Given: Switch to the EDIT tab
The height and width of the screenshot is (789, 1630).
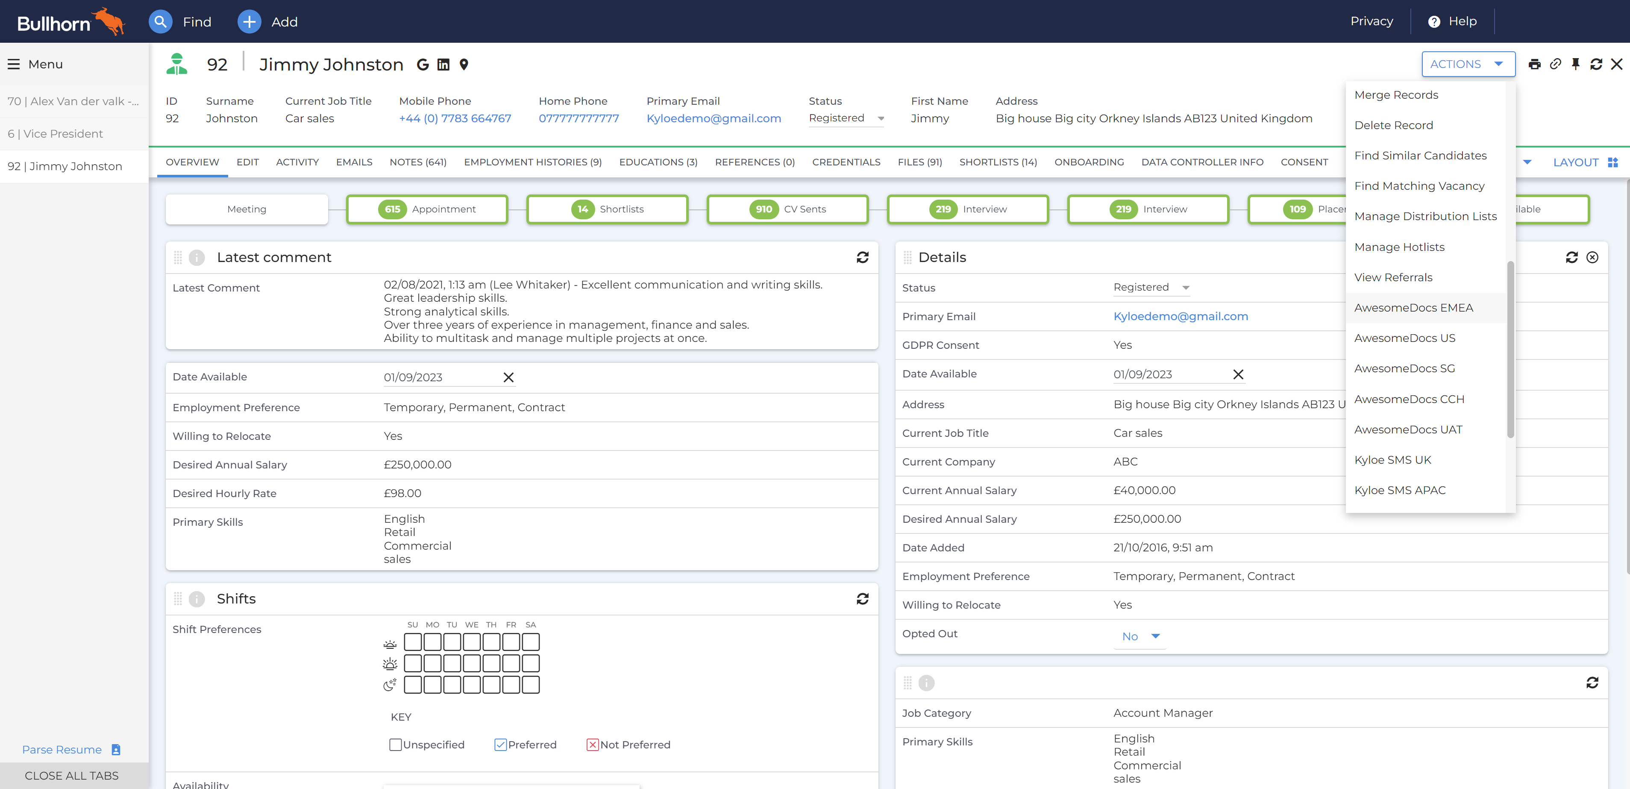Looking at the screenshot, I should coord(247,162).
